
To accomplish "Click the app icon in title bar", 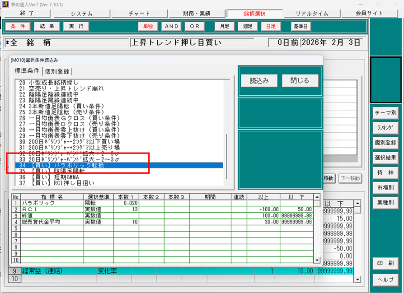I will 5,4.
